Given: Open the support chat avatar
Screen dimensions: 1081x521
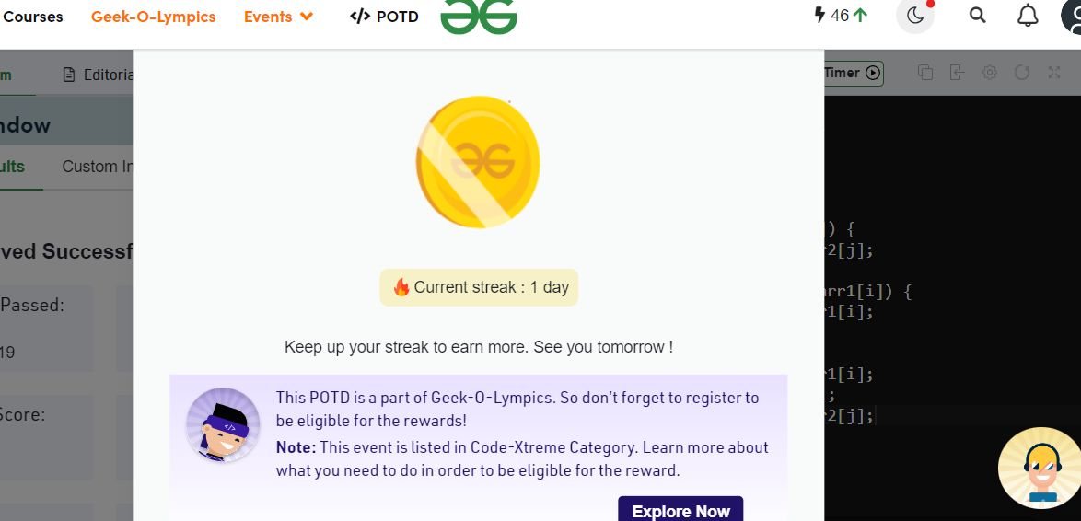Looking at the screenshot, I should point(1040,468).
